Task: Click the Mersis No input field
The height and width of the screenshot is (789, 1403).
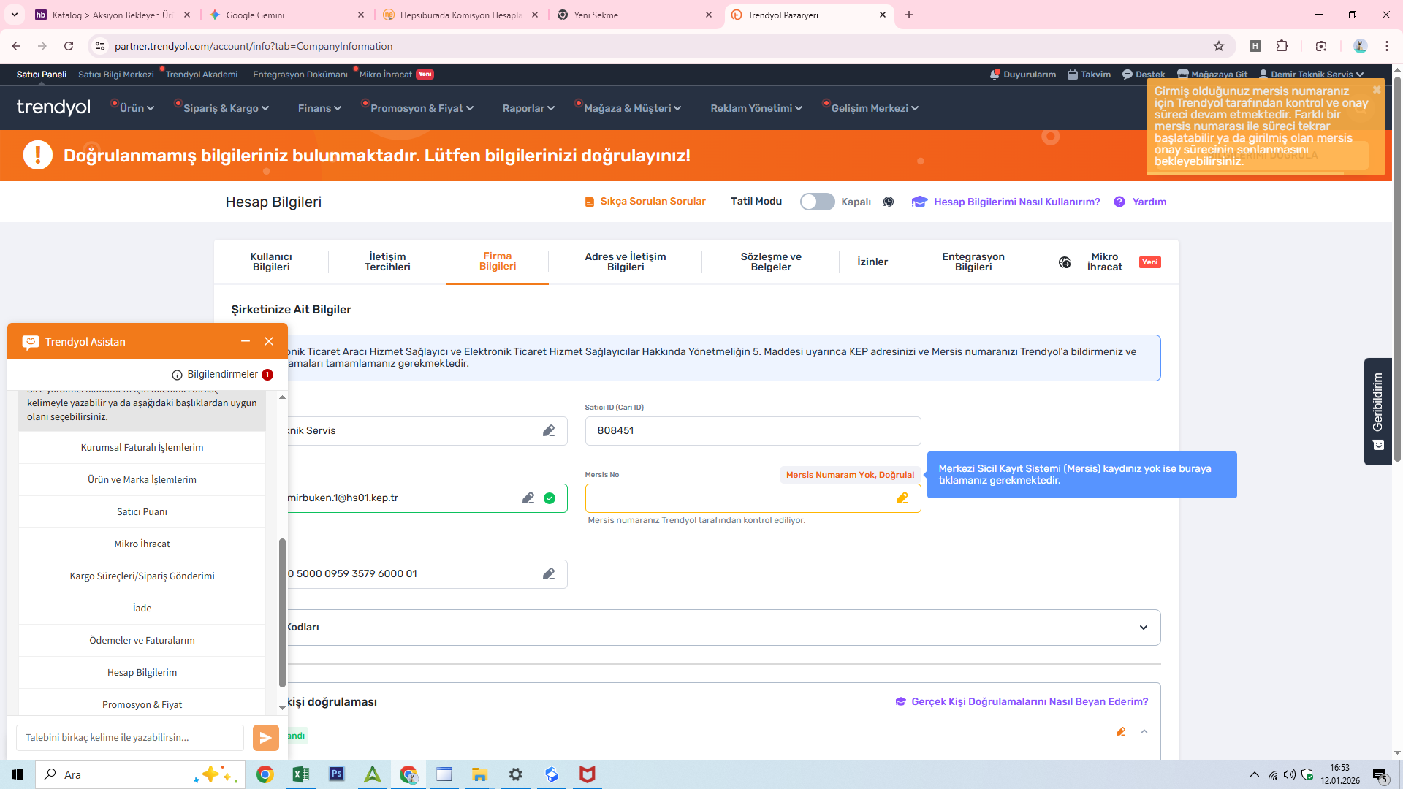Action: 753,498
